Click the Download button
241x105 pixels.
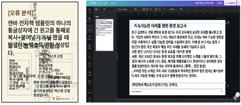pos(230,3)
